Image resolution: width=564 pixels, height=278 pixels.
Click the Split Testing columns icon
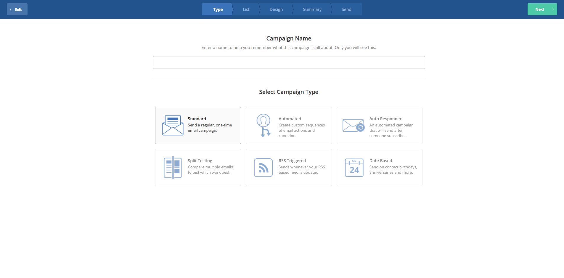[173, 168]
